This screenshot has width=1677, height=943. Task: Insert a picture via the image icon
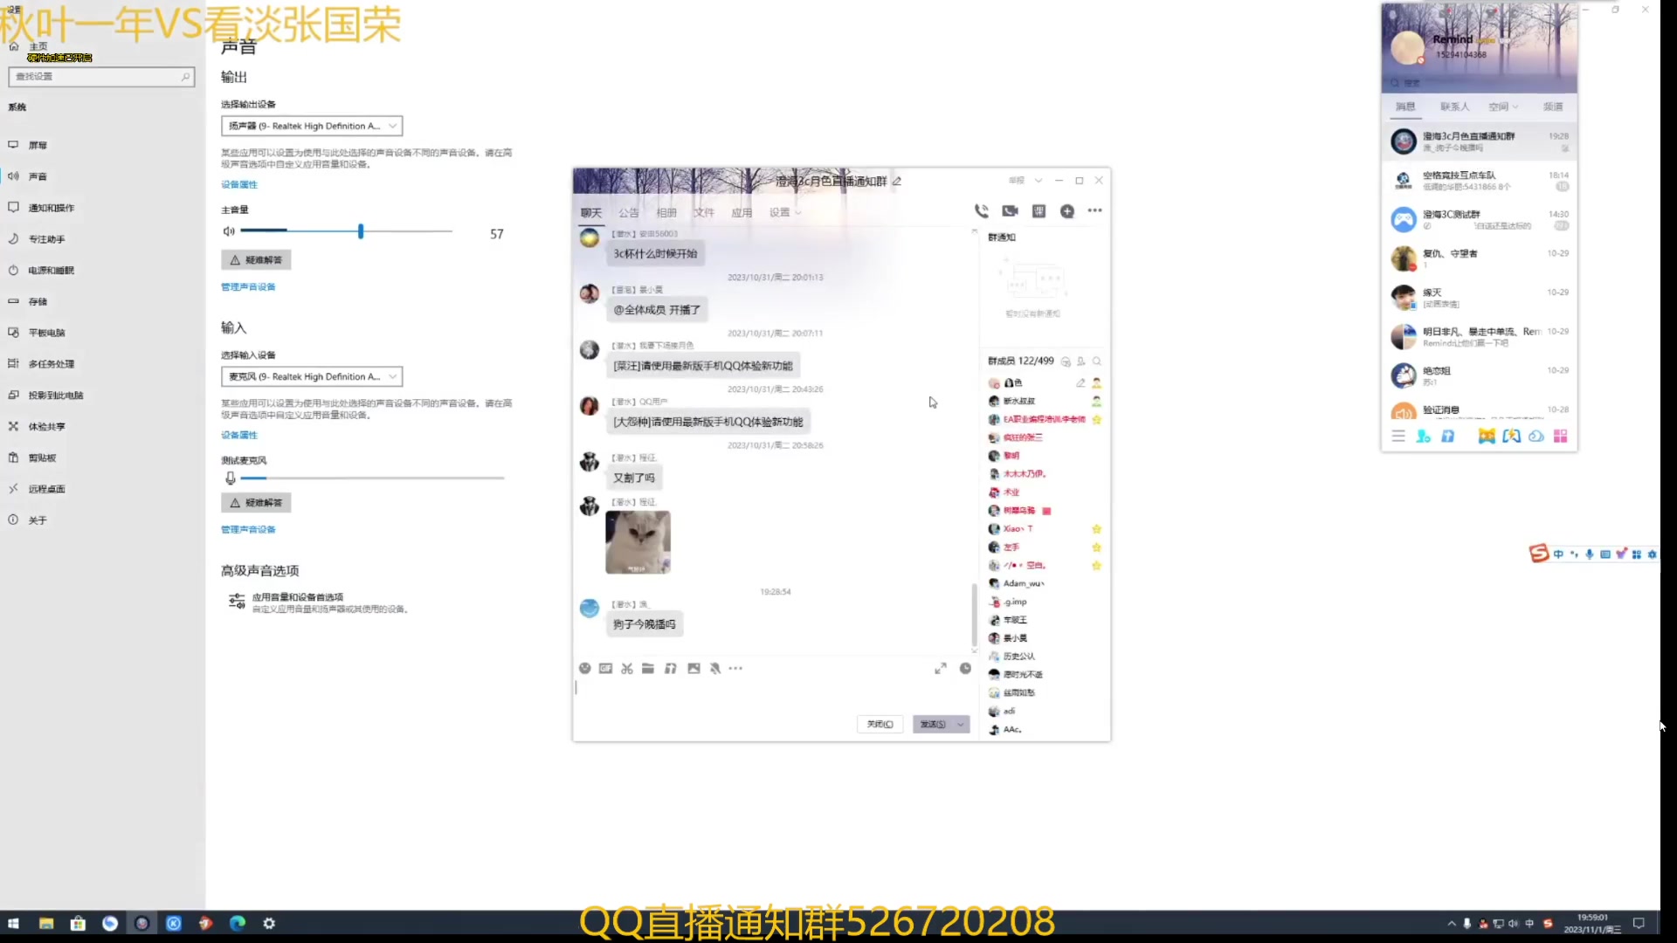point(694,668)
